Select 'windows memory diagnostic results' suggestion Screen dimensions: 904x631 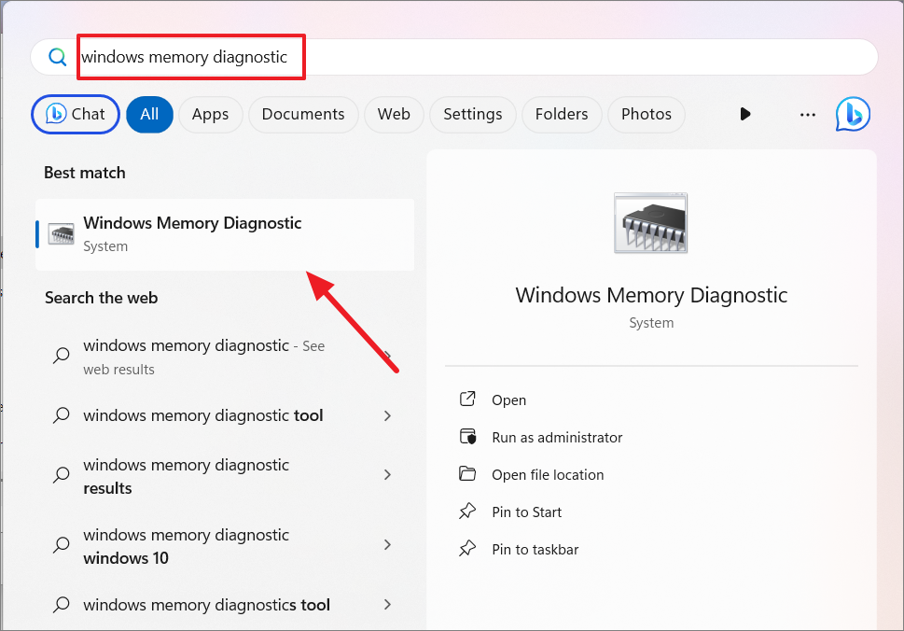[225, 476]
